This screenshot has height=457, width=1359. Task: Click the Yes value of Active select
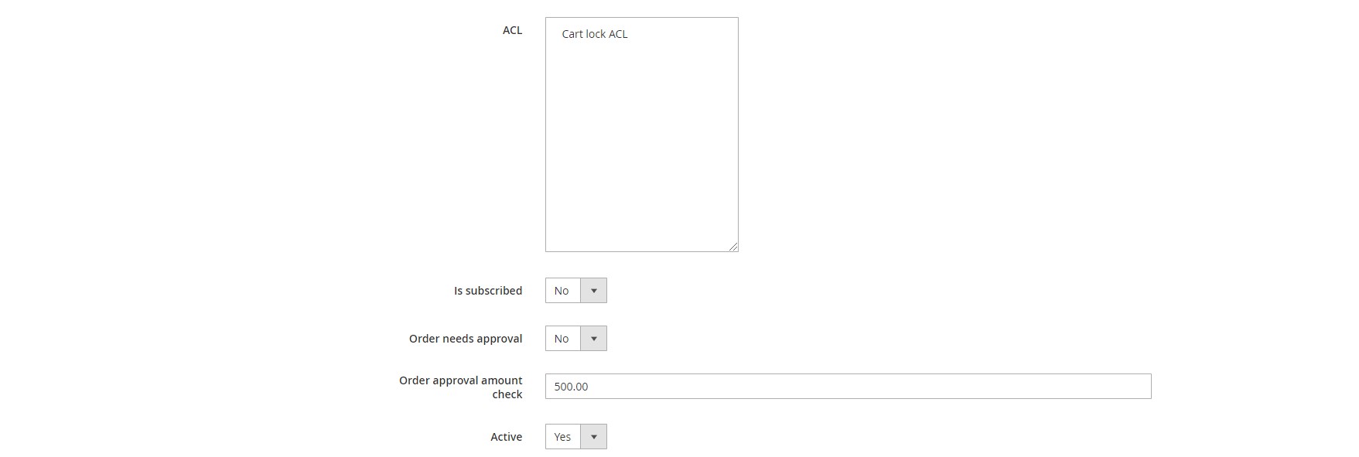pos(562,437)
